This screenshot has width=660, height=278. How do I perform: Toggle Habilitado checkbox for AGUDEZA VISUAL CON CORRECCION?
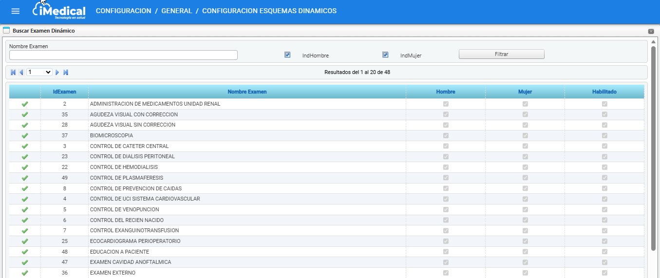(x=604, y=114)
